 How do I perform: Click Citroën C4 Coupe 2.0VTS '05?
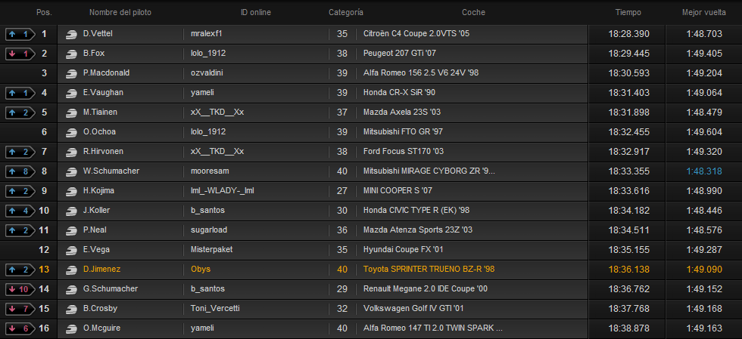[416, 34]
